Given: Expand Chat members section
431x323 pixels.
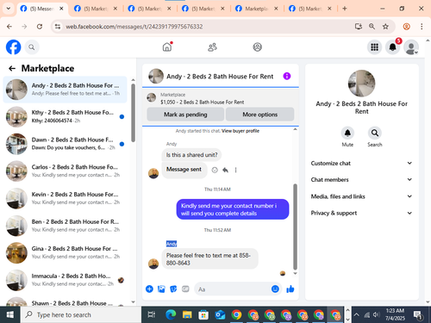Looking at the screenshot, I should [361, 179].
